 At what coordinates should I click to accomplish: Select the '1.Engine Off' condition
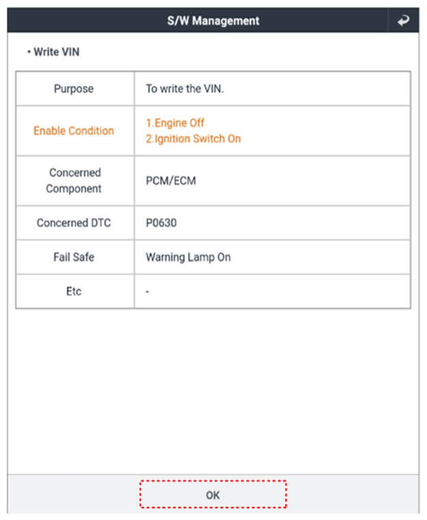[175, 123]
